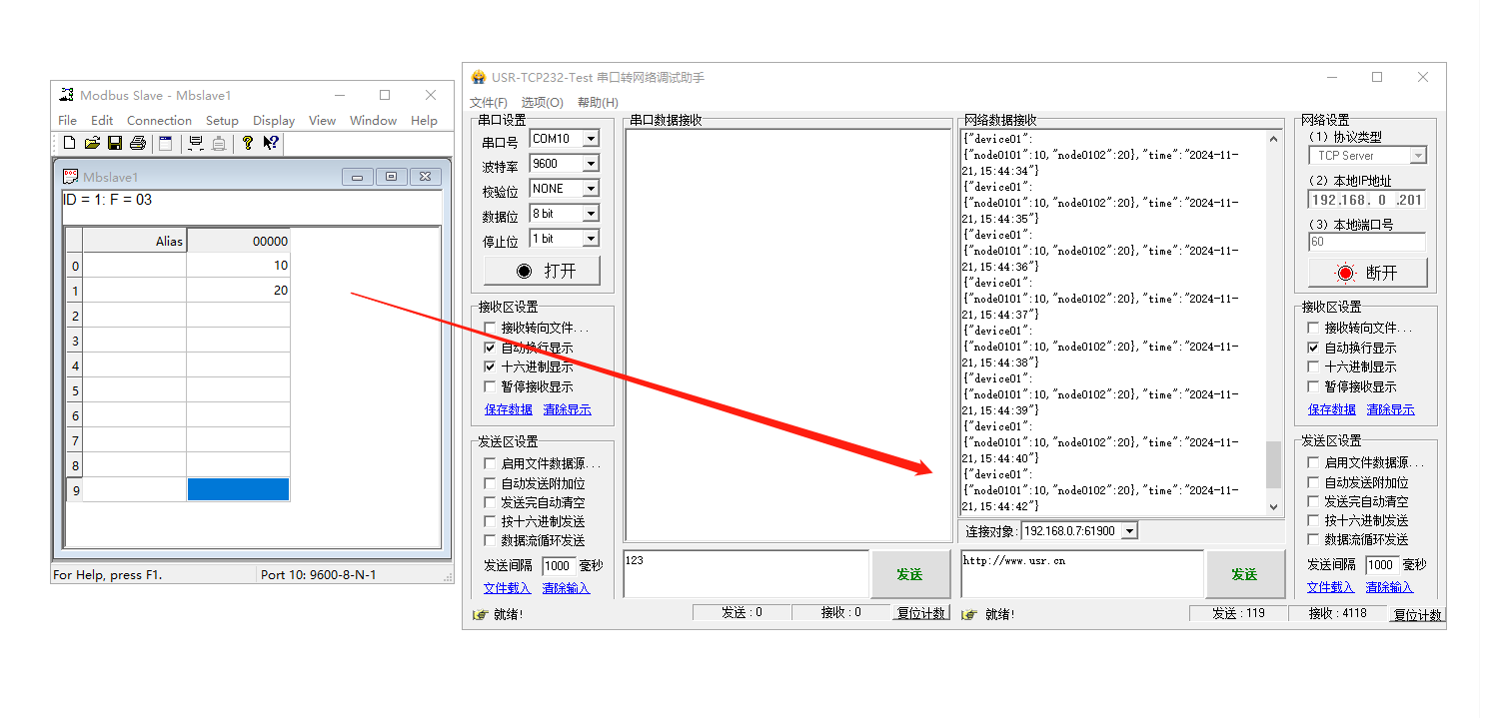Click the 打开 serial port button
The image size is (1498, 718).
point(543,271)
